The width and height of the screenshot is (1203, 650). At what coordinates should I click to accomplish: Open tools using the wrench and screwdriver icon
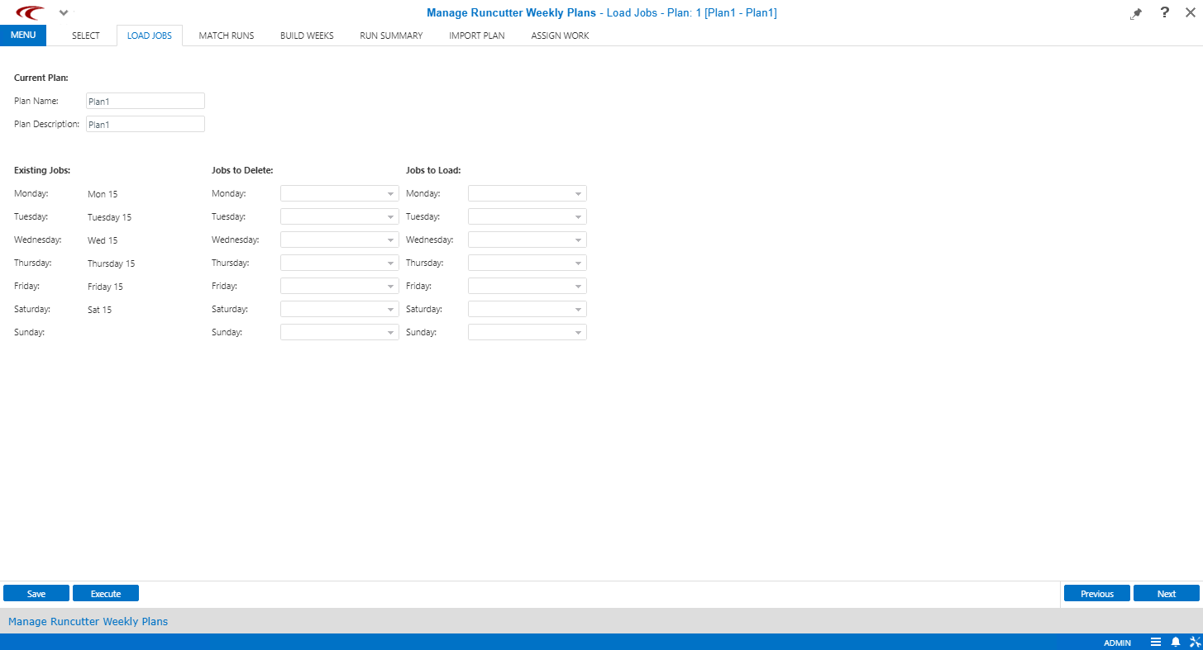[x=1195, y=642]
